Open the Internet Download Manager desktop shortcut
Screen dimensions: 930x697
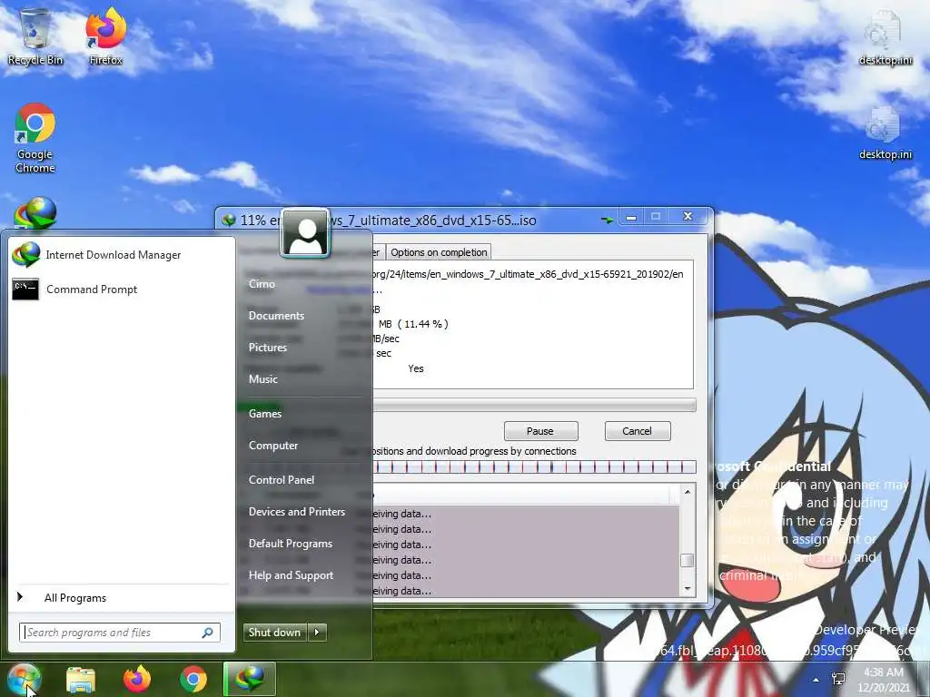point(35,213)
